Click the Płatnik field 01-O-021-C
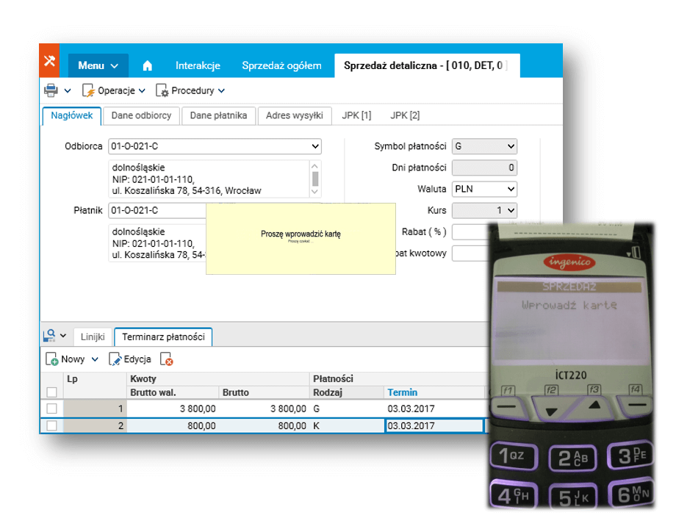 (x=157, y=210)
